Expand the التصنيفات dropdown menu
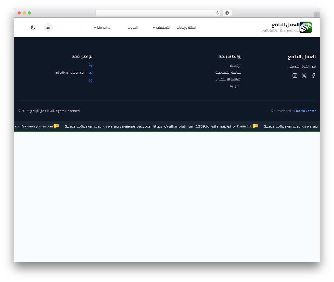Image resolution: width=334 pixels, height=282 pixels. [161, 28]
